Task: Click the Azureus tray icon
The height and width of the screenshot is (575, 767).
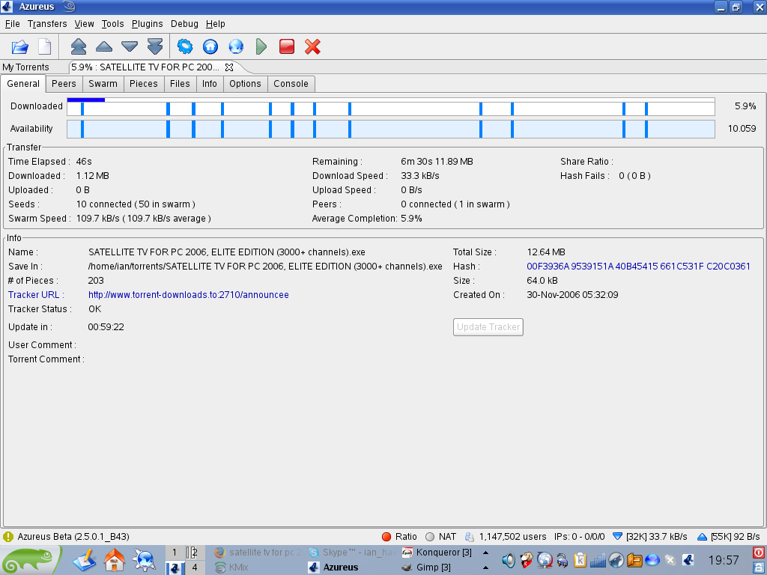Action: click(x=688, y=560)
